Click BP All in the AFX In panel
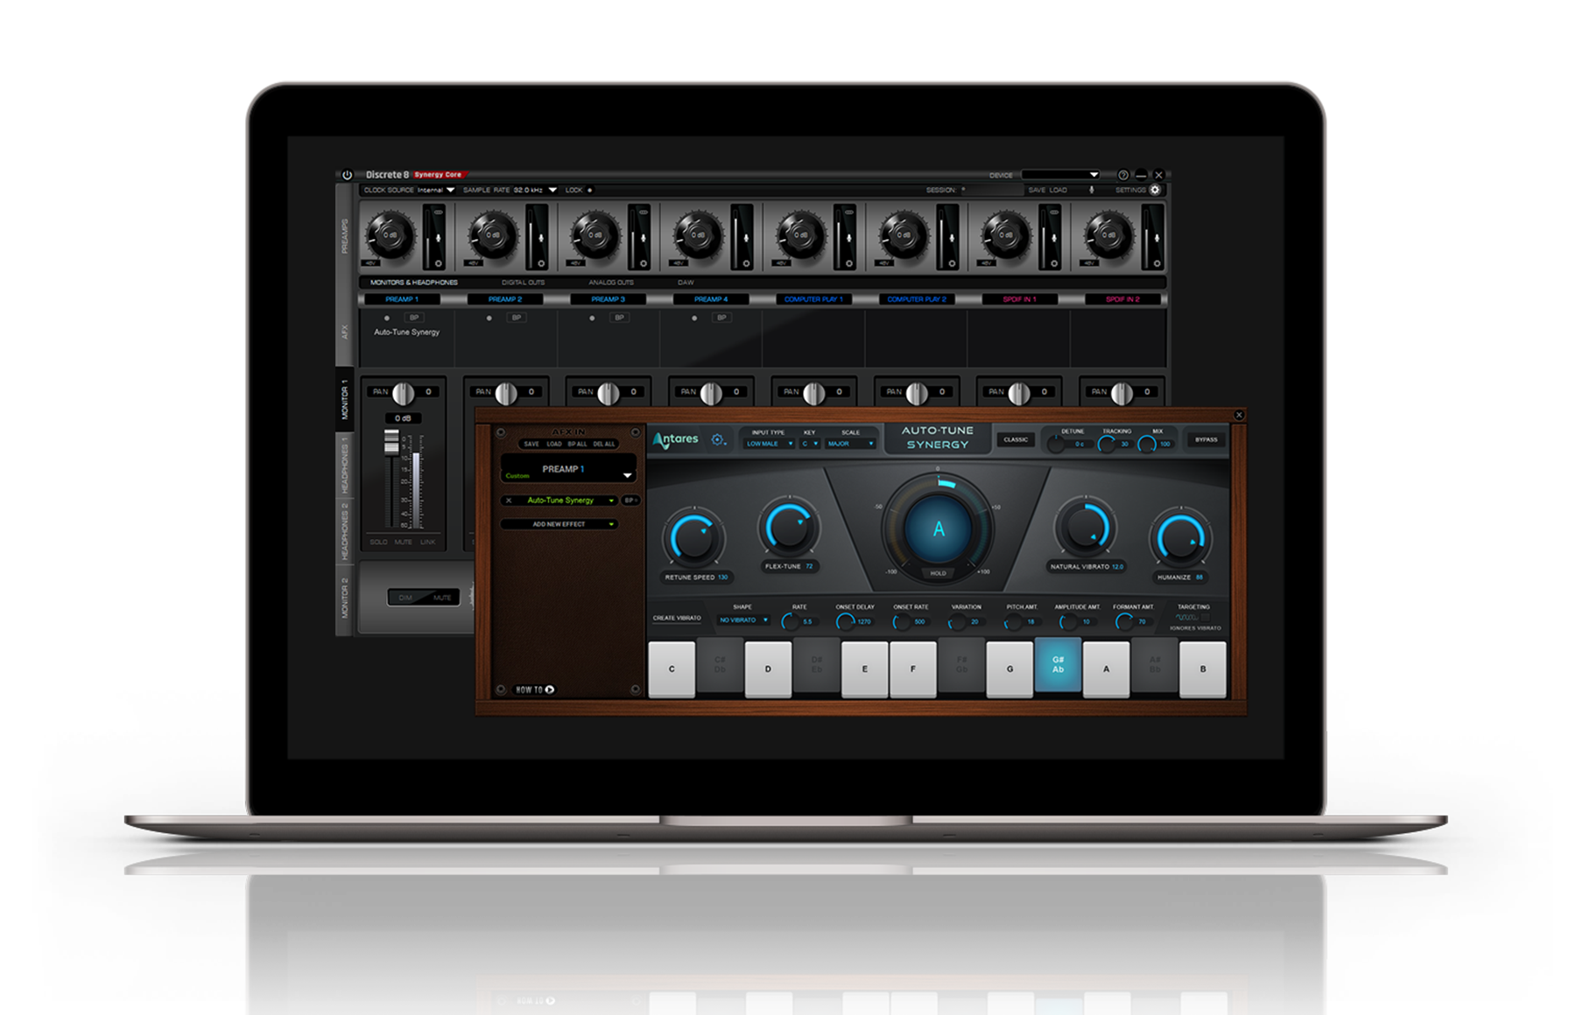Screen dimensions: 1576x1015 pyautogui.click(x=577, y=444)
